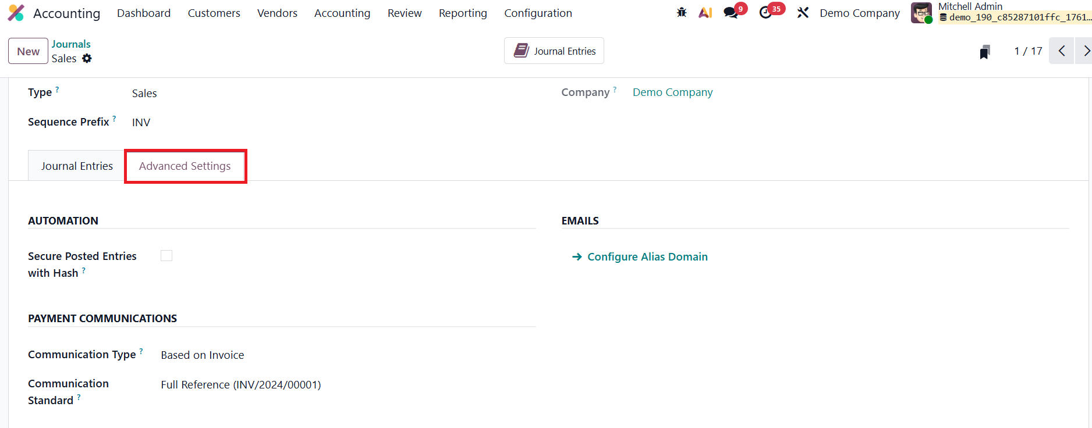Follow the Configure Alias Domain link
Screen dimensions: 1092x428
pos(647,257)
